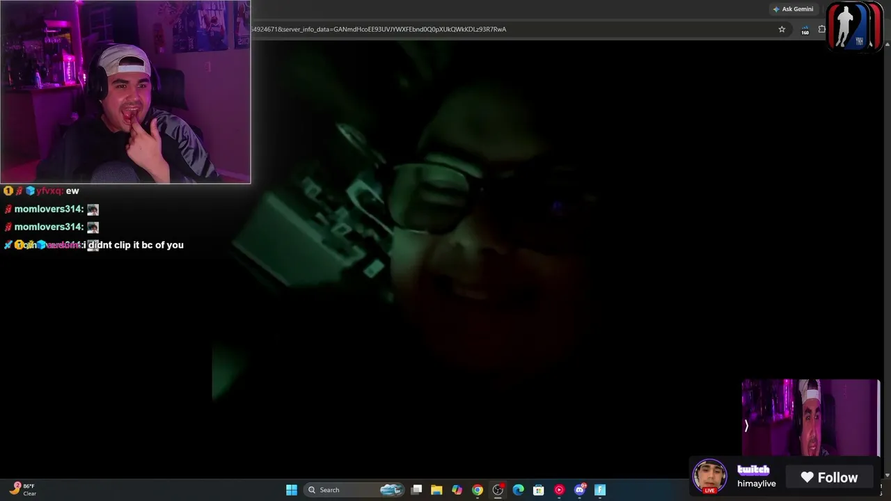This screenshot has height=501, width=891.
Task: Open Microsoft Store on the taskbar
Action: coord(538,490)
